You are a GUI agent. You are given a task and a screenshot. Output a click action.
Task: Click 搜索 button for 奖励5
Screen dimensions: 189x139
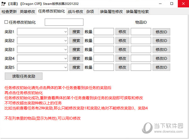pyautogui.click(x=76, y=67)
